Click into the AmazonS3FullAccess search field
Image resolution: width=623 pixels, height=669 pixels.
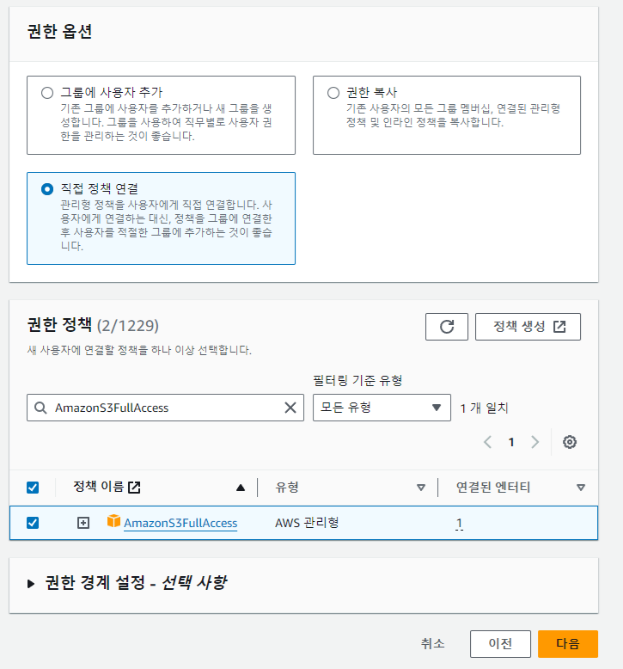coord(165,408)
